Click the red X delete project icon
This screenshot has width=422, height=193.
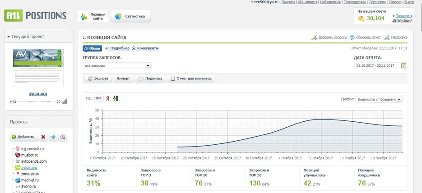coord(43,137)
